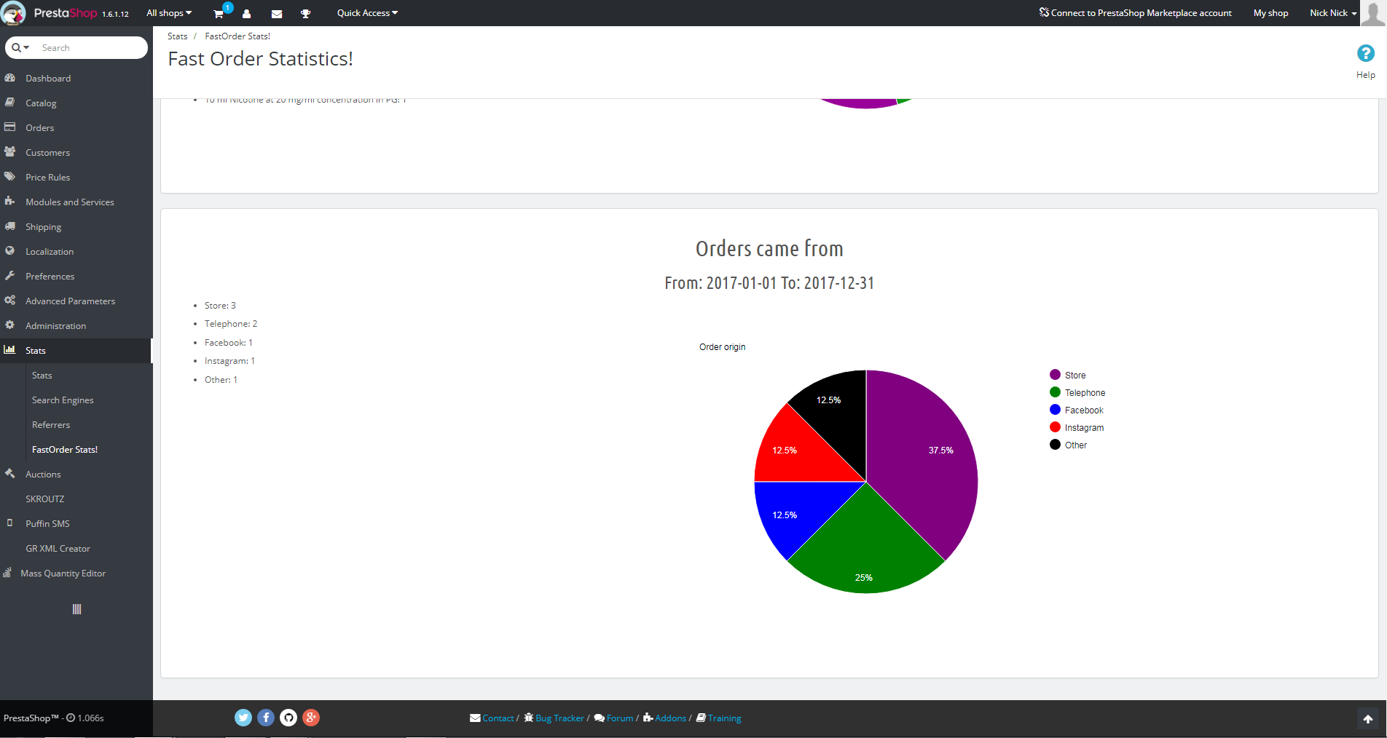Click the PrestaShop logo icon
This screenshot has height=738, width=1387.
[14, 13]
